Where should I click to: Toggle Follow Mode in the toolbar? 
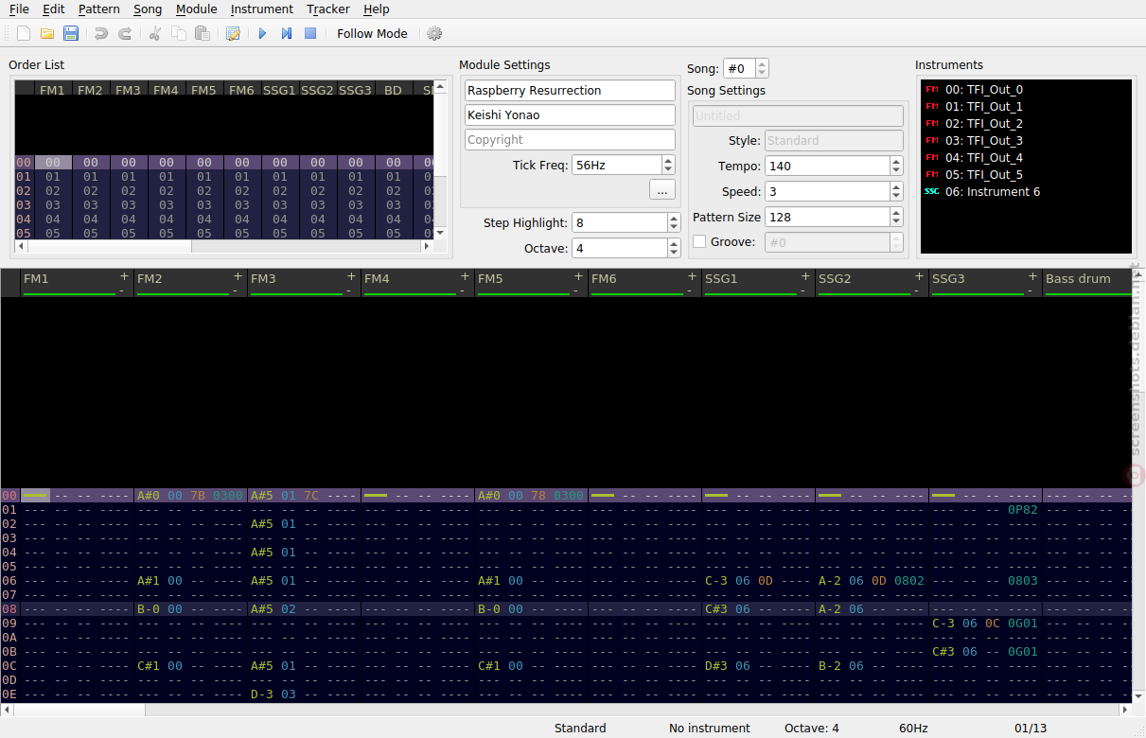tap(372, 33)
